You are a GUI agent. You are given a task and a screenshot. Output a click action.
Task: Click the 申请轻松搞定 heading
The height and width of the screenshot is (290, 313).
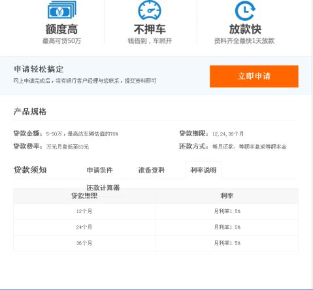tap(39, 69)
